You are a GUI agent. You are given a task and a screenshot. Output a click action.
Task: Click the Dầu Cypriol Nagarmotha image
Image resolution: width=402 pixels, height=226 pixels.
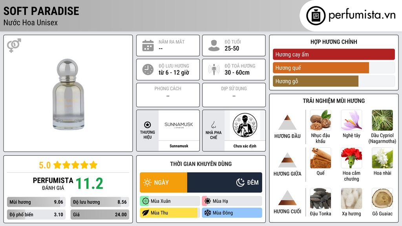[x=382, y=120]
